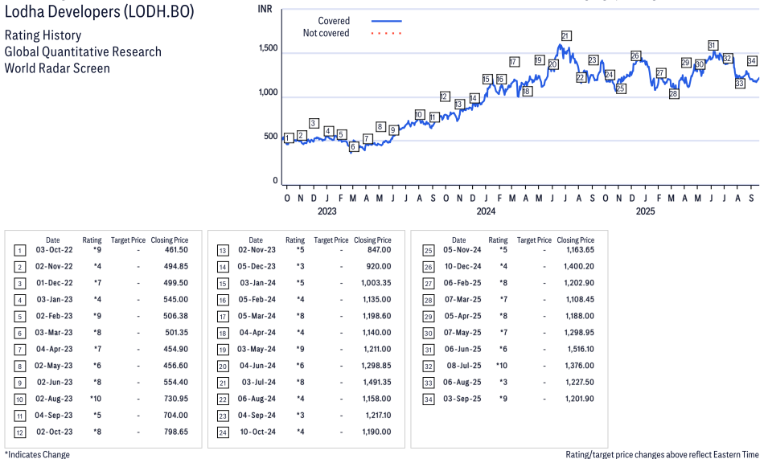Click the Covered blue line legend sample

(387, 21)
